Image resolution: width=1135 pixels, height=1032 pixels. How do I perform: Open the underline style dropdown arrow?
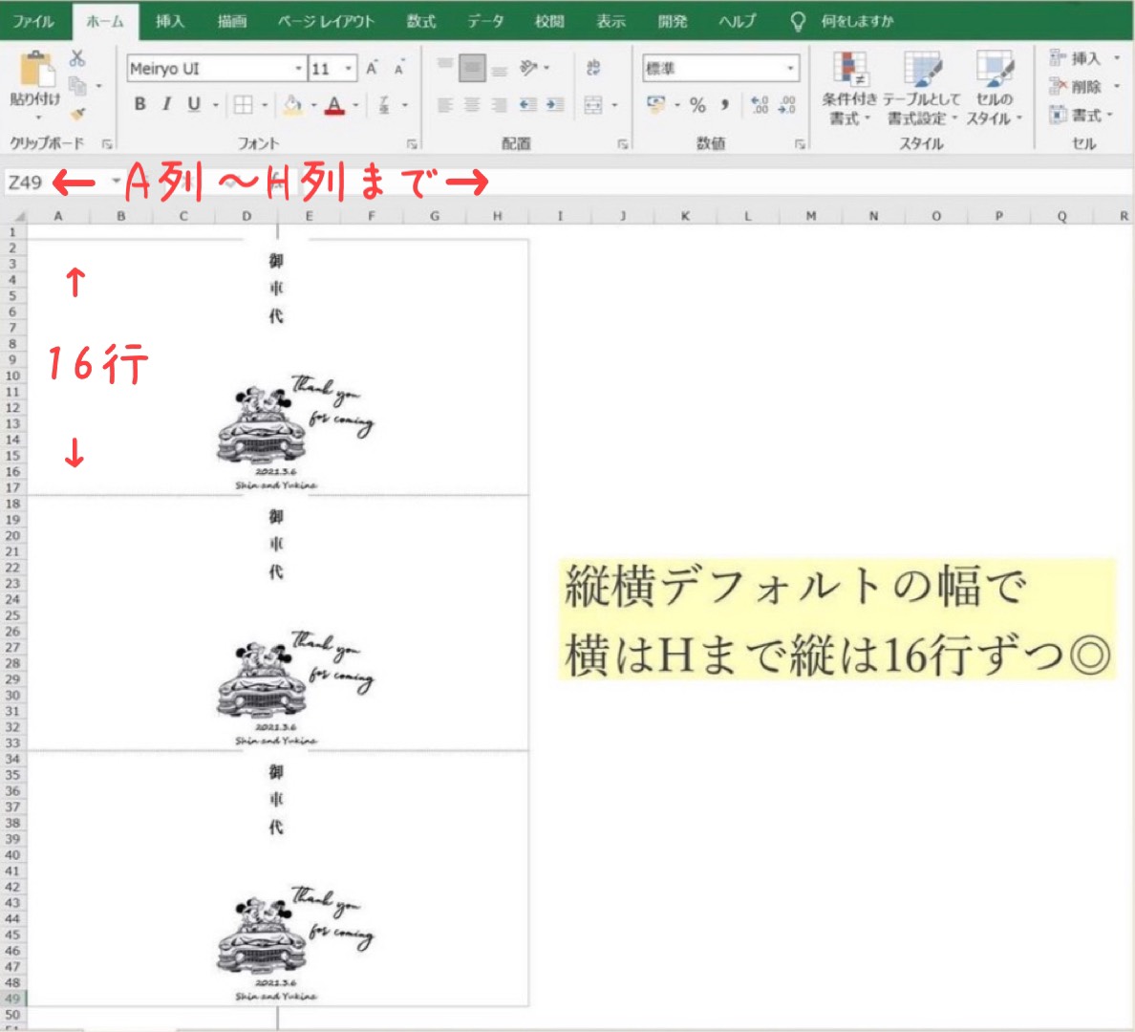click(216, 106)
